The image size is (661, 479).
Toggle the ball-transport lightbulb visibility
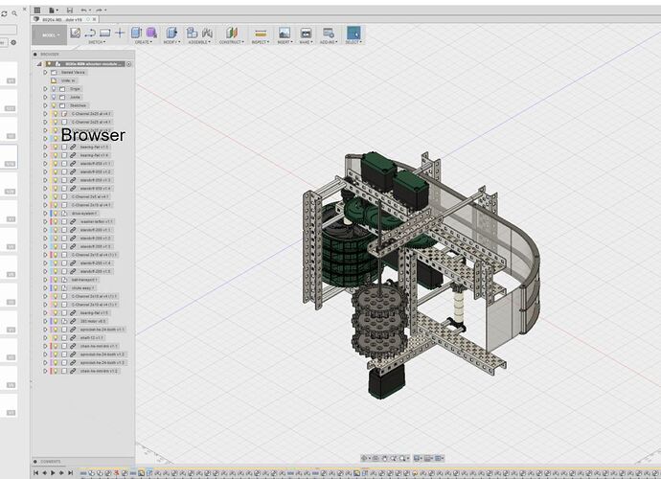[56, 280]
